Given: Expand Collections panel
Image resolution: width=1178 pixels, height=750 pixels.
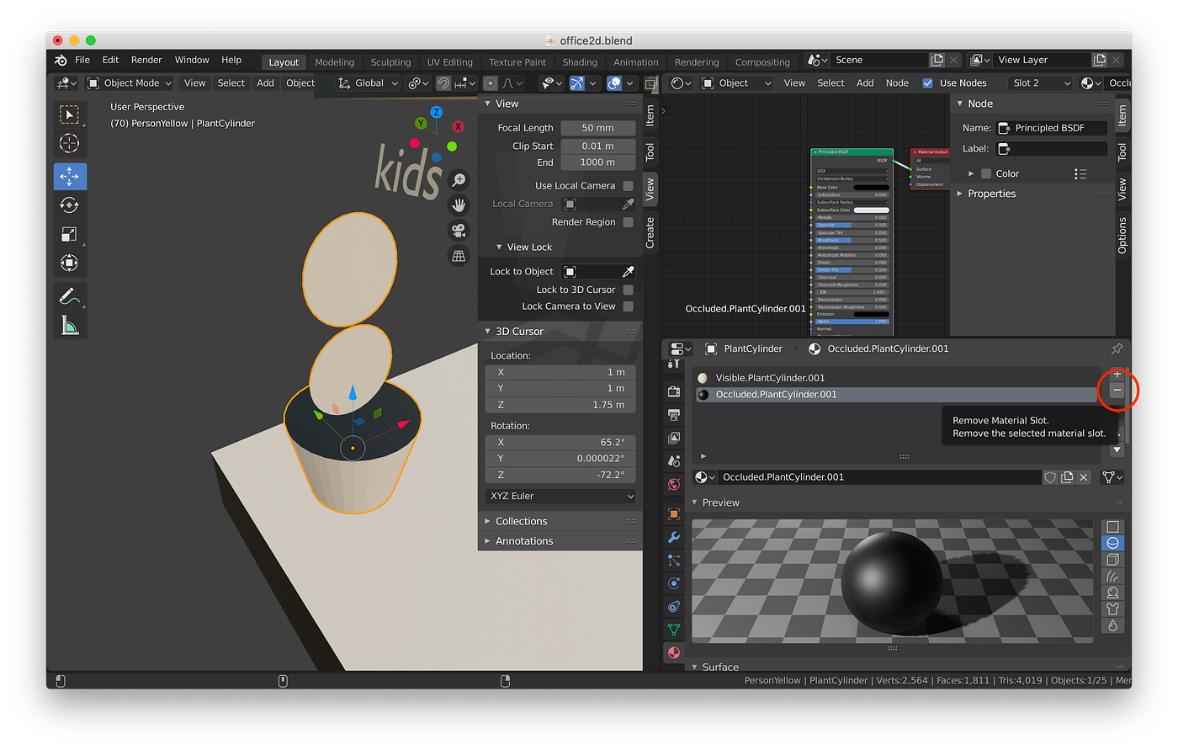Looking at the screenshot, I should pos(560,522).
